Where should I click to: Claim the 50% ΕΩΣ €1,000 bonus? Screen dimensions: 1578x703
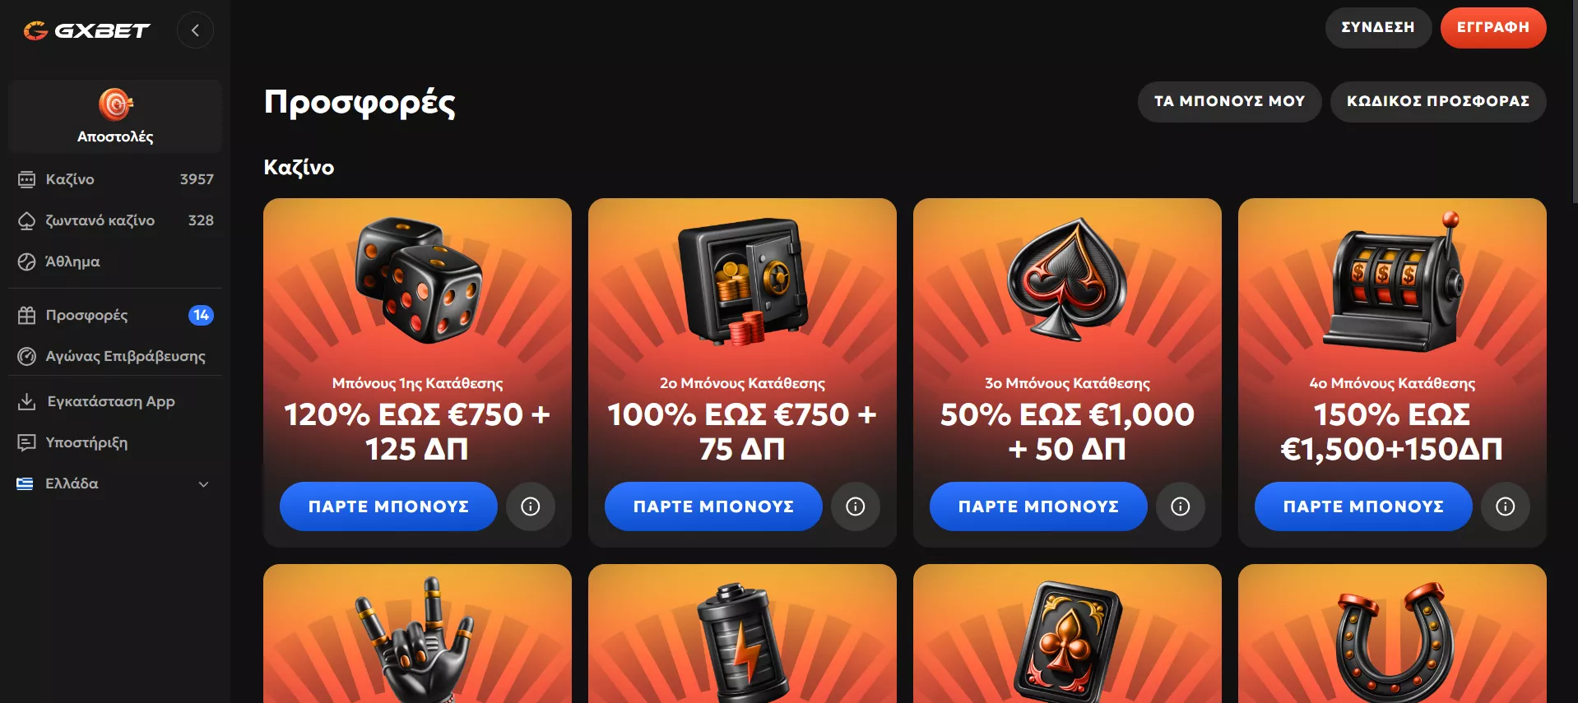1038,506
